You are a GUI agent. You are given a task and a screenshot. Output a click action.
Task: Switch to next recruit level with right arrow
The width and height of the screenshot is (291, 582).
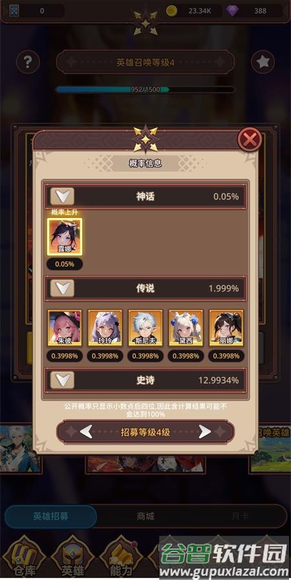coord(204,432)
